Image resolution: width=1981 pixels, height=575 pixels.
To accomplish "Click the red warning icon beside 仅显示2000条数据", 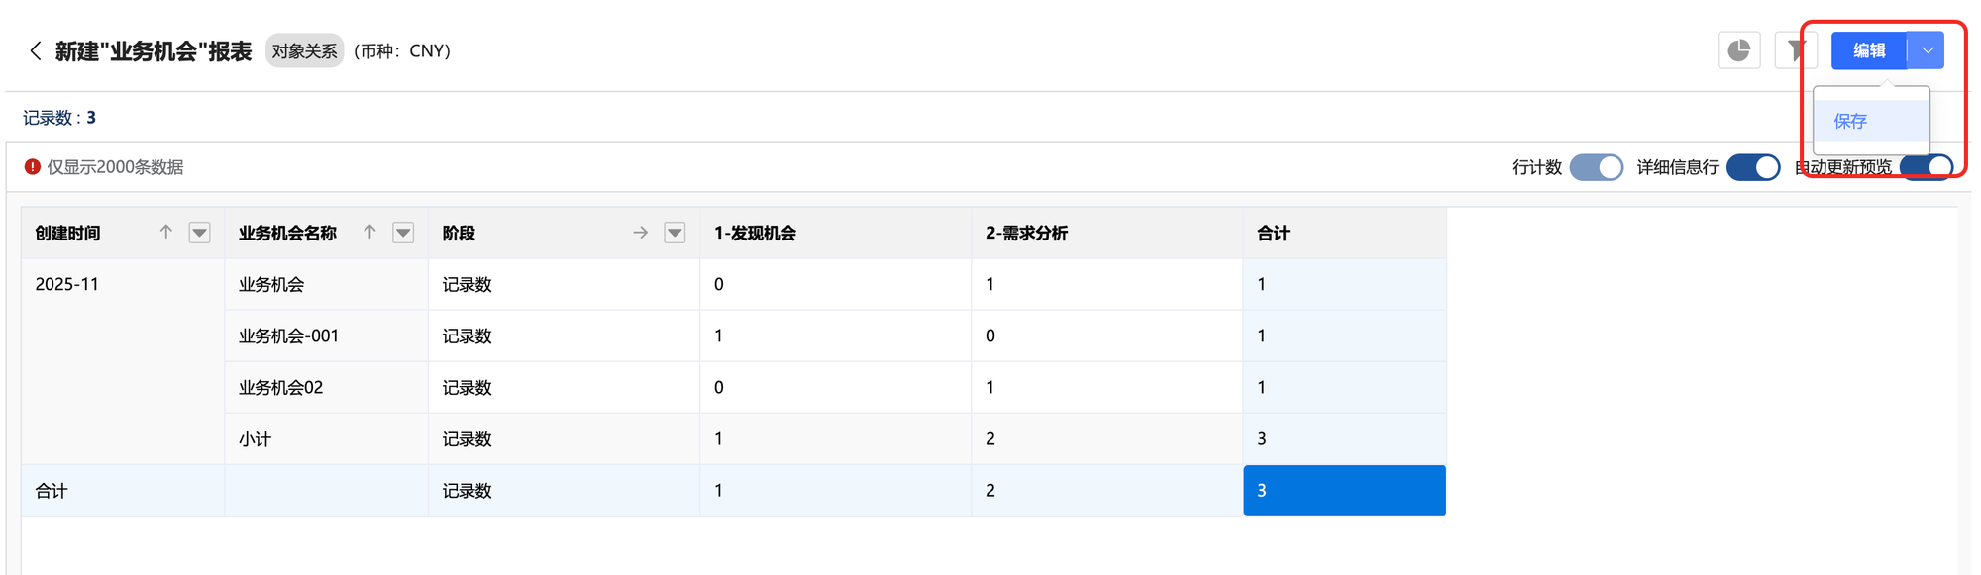I will 33,167.
